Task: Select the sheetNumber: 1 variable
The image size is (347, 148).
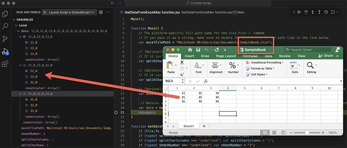Action: [x=62, y=134]
